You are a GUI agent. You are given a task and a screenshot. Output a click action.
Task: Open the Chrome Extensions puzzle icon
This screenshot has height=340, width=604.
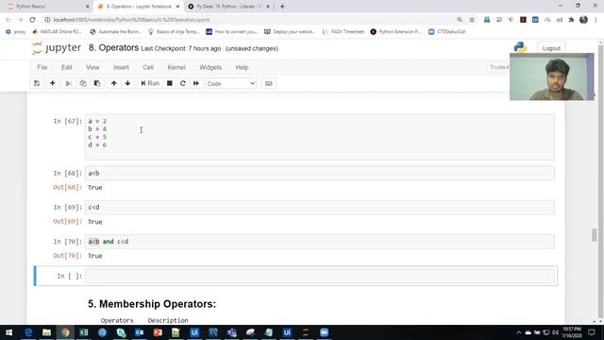point(572,20)
